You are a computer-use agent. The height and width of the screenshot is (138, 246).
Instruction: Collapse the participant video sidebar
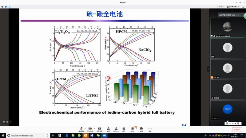click(208, 69)
